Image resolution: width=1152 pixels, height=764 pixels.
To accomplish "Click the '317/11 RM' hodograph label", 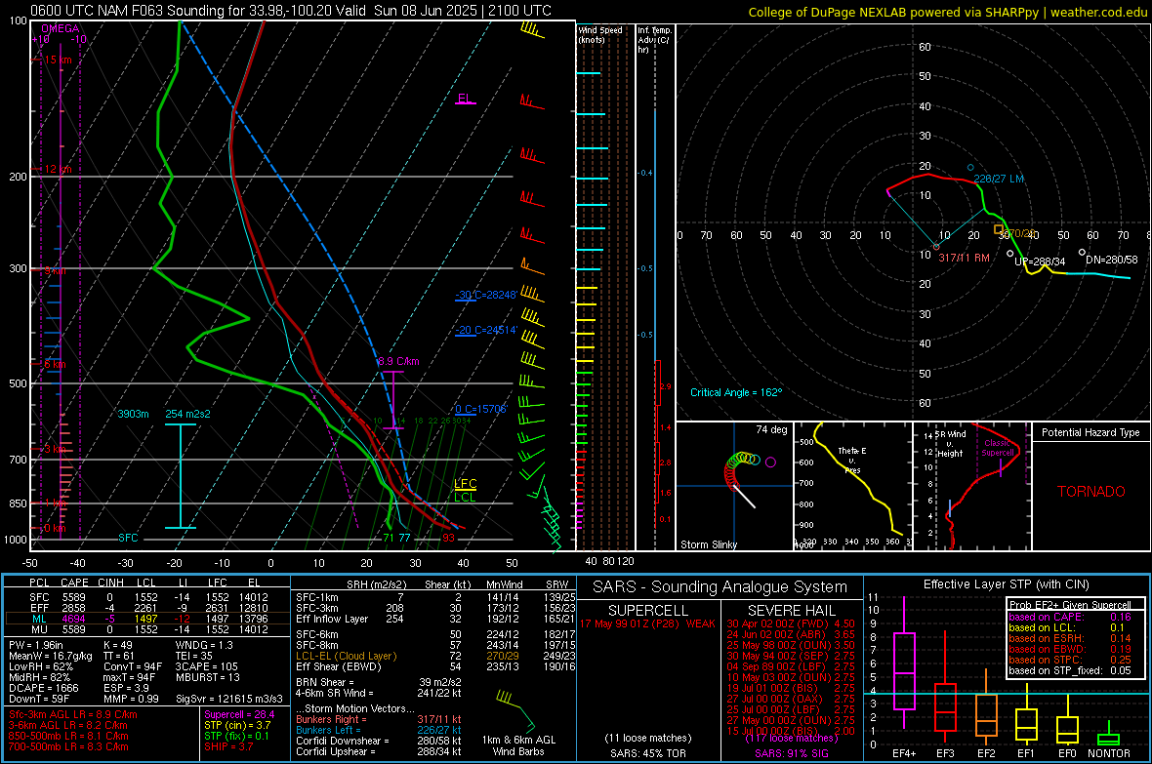I will 964,258.
